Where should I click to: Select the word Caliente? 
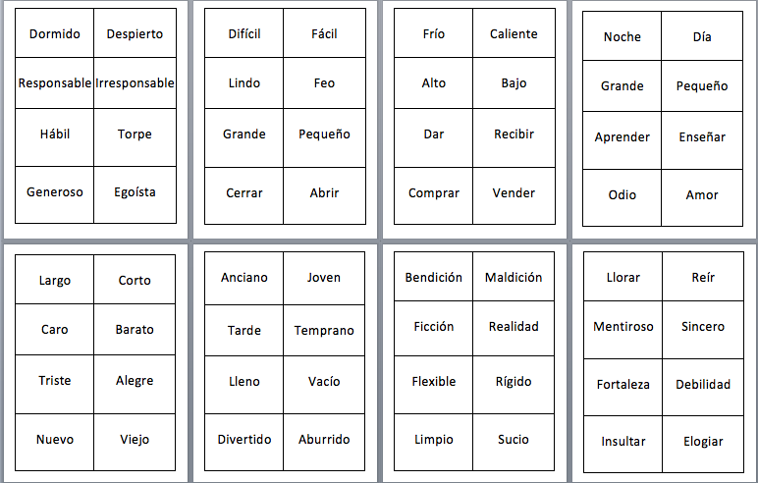tap(514, 34)
